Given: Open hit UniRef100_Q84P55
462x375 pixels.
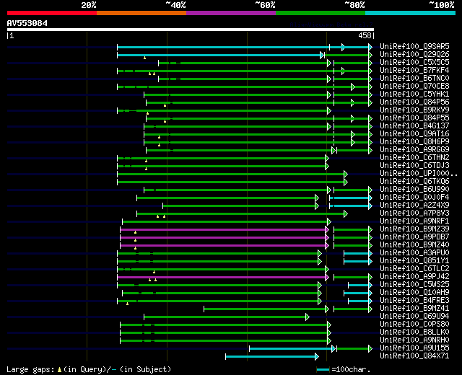Looking at the screenshot, I should point(414,118).
